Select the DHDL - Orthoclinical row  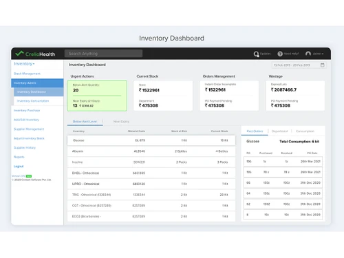tap(151, 173)
